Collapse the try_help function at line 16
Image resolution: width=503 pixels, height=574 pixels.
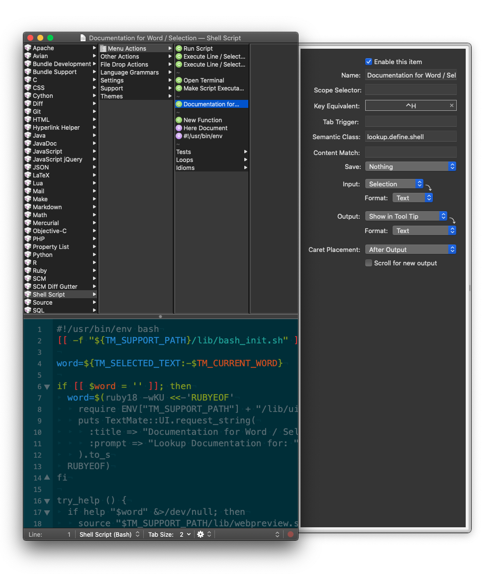(x=47, y=501)
